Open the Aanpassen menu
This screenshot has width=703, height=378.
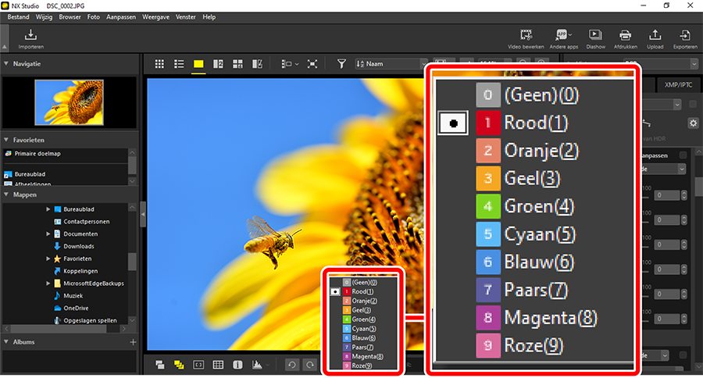click(121, 17)
